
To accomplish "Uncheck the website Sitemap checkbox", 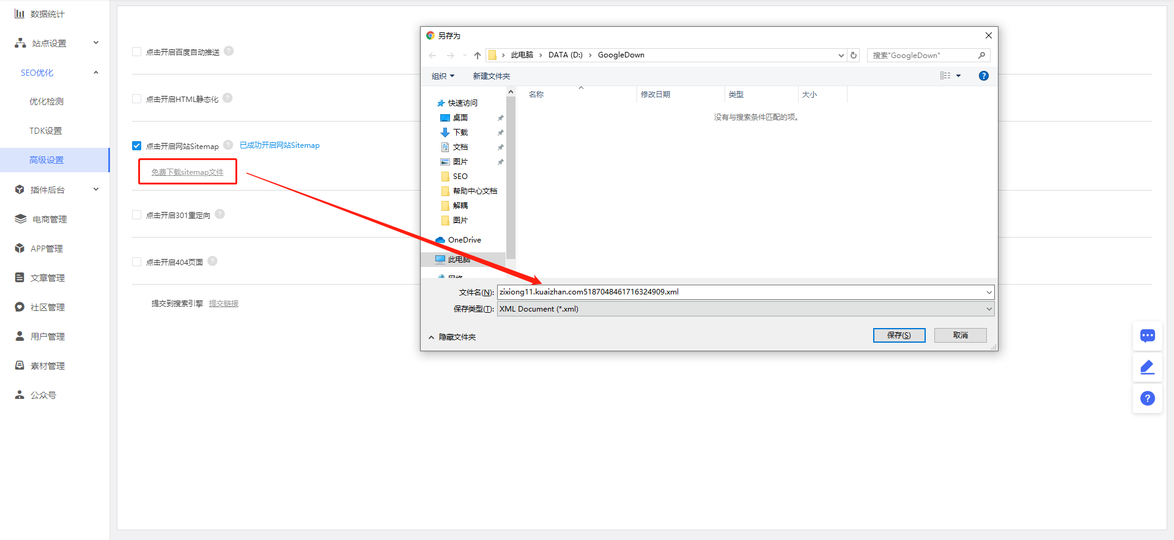I will (x=137, y=146).
